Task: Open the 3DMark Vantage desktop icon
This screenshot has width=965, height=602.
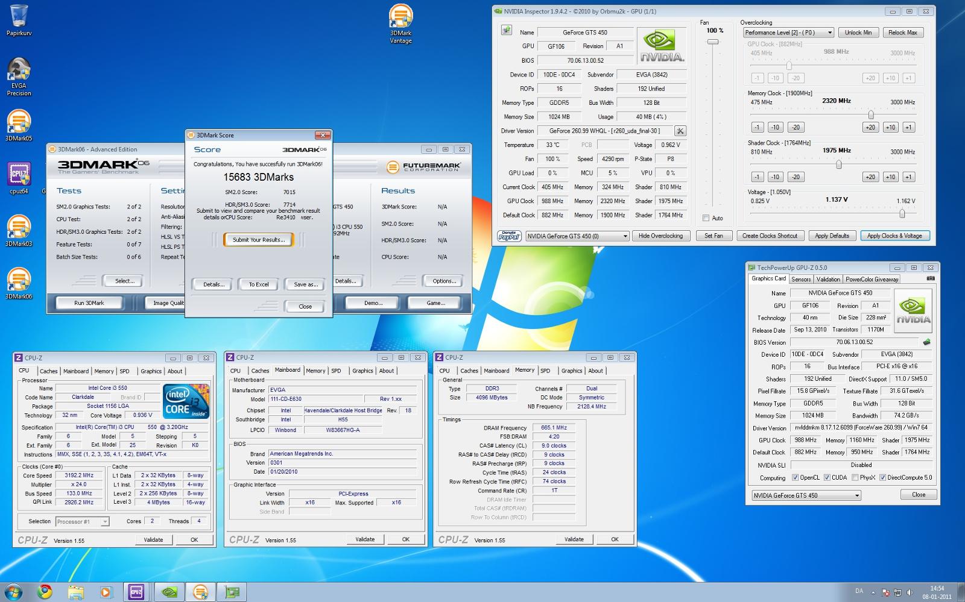Action: pyautogui.click(x=400, y=24)
